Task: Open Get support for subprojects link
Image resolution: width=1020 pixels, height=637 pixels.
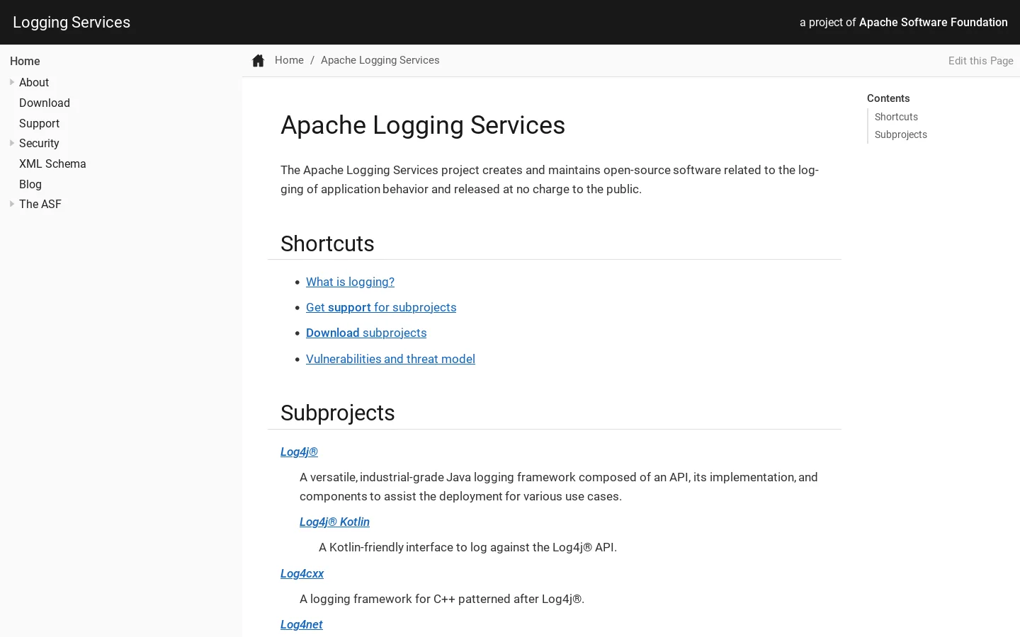Action: point(381,307)
